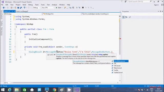Click the Open File folder icon
This screenshot has height=92, width=164.
coord(15,8)
